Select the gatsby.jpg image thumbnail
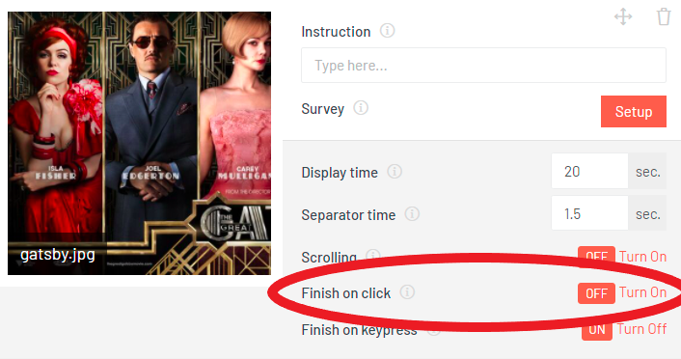Viewport: 681px width, 359px height. coord(140,144)
